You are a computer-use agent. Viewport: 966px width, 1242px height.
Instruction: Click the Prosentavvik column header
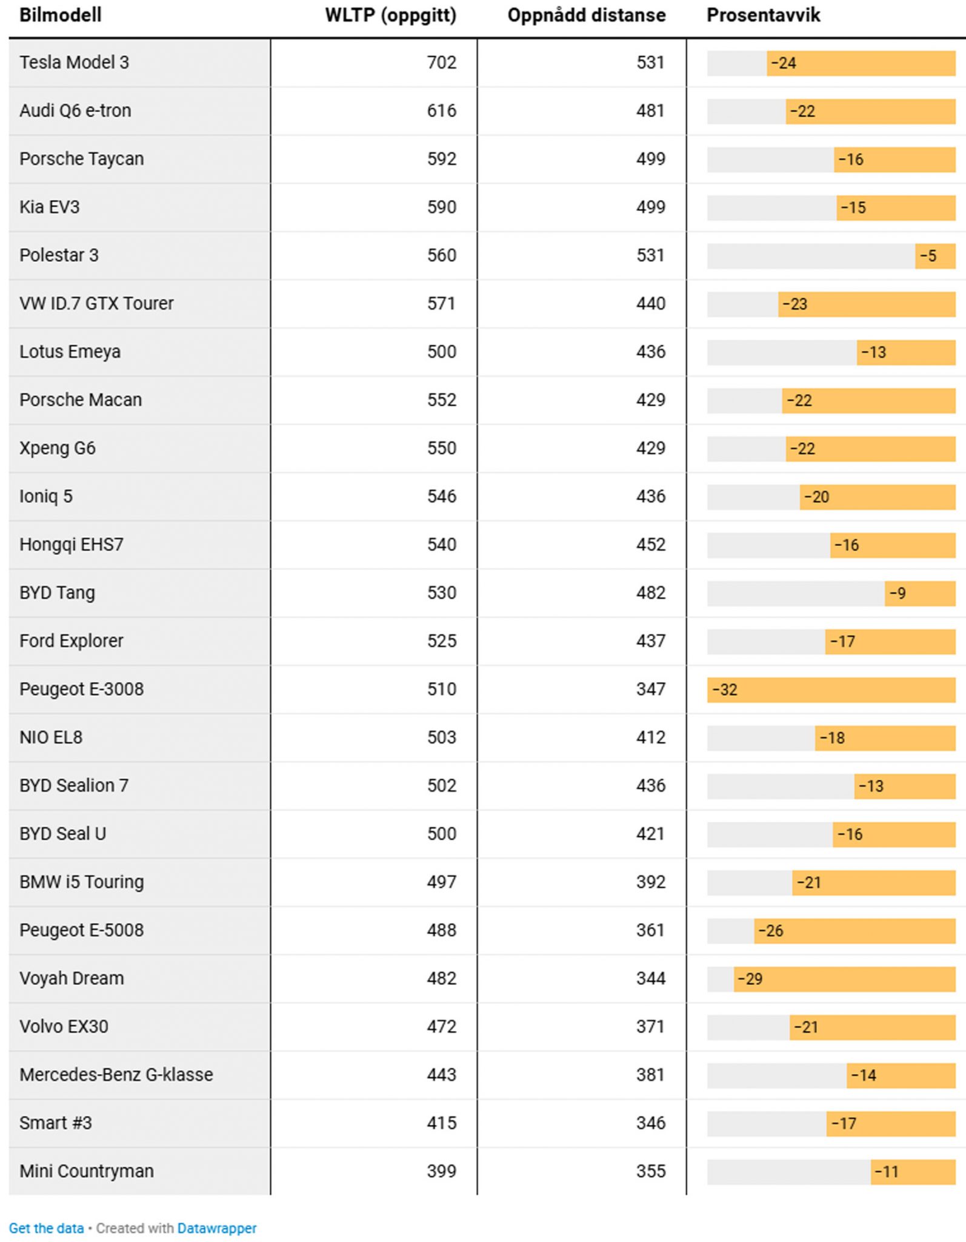763,15
